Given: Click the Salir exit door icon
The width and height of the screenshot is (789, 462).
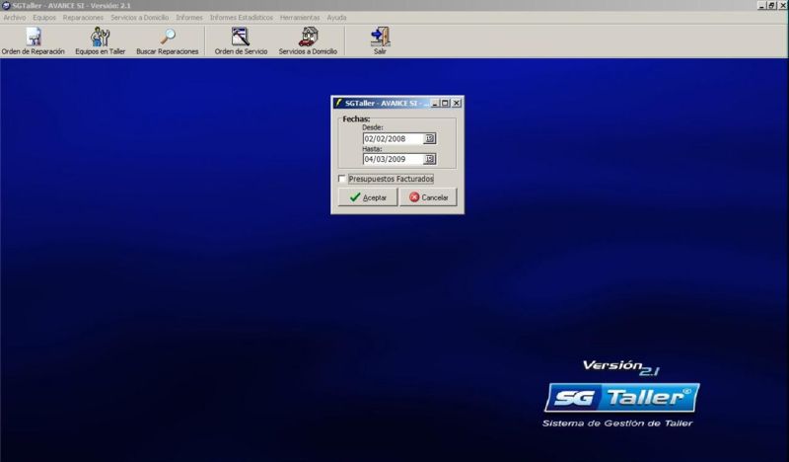Looking at the screenshot, I should (380, 40).
